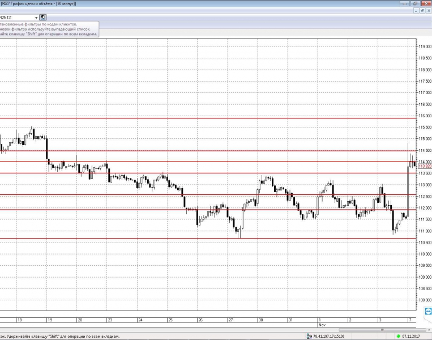Click the server connection icon in status bar

pos(309,336)
